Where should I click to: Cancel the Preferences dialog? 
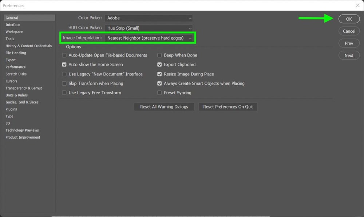click(x=349, y=31)
